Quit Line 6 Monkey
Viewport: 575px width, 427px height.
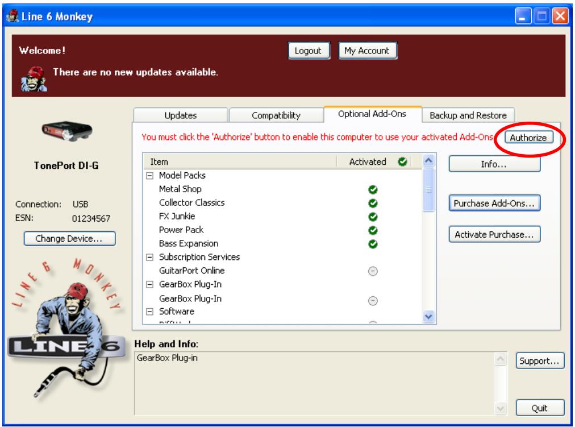point(540,408)
